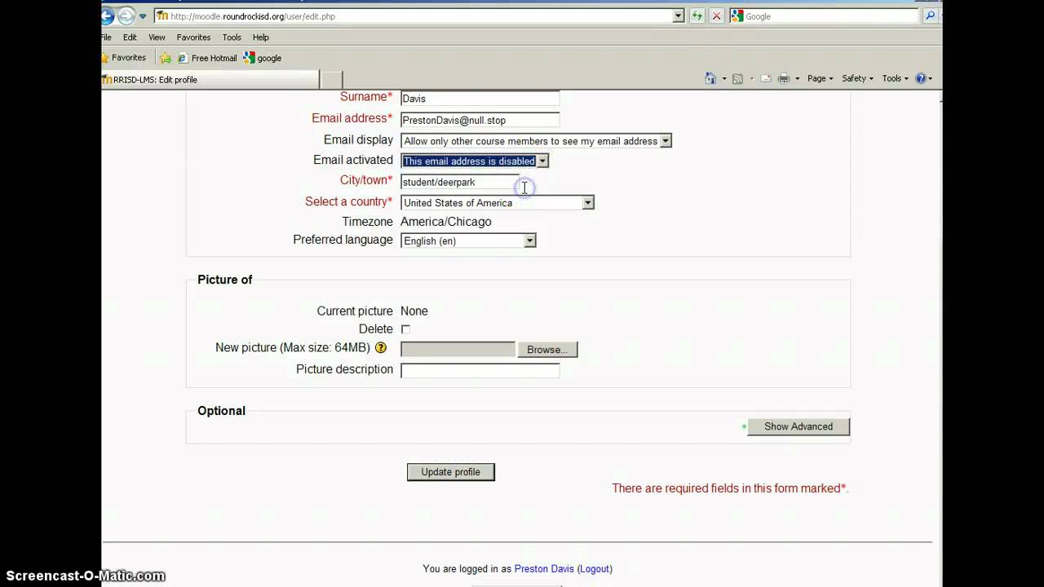Click in the Picture description field

coord(480,370)
